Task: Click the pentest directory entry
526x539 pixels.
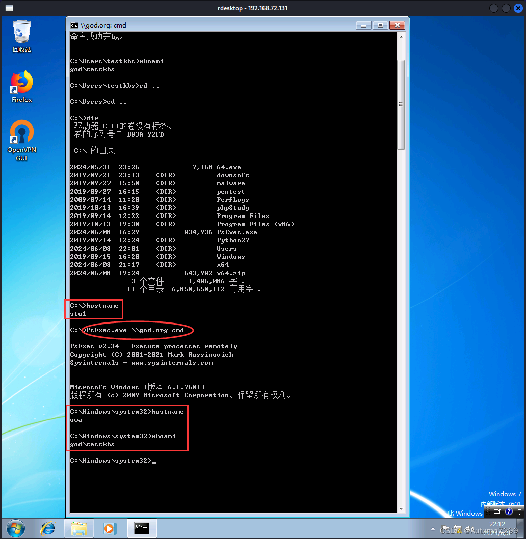Action: coord(231,192)
